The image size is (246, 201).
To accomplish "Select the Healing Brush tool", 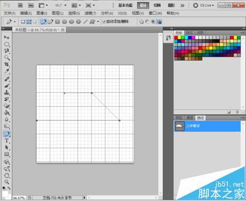I will [x=6, y=79].
